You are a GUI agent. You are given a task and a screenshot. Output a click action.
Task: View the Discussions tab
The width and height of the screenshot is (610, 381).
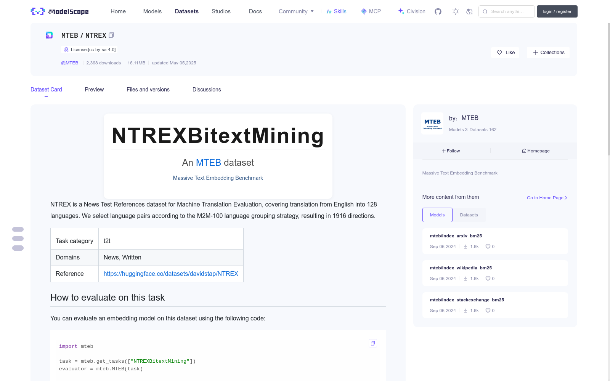pyautogui.click(x=207, y=90)
